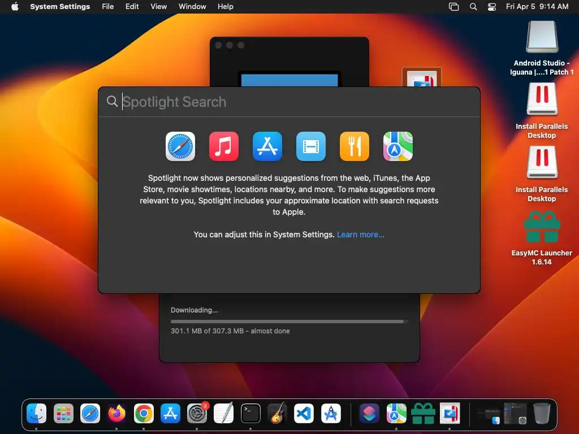This screenshot has height=434, width=579.
Task: Click the 301.1 MB of 307.3 MB status text
Action: (230, 331)
